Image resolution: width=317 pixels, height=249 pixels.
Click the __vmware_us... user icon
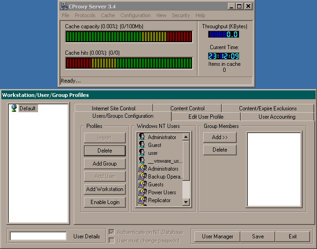[142, 160]
